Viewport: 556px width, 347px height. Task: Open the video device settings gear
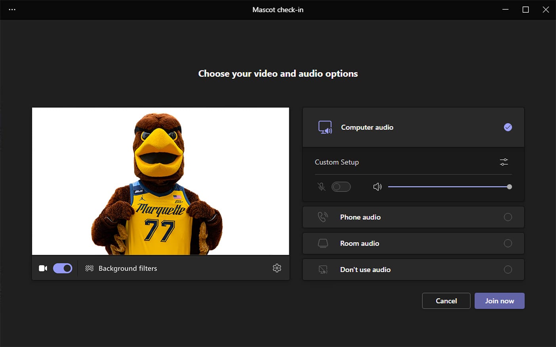tap(277, 268)
